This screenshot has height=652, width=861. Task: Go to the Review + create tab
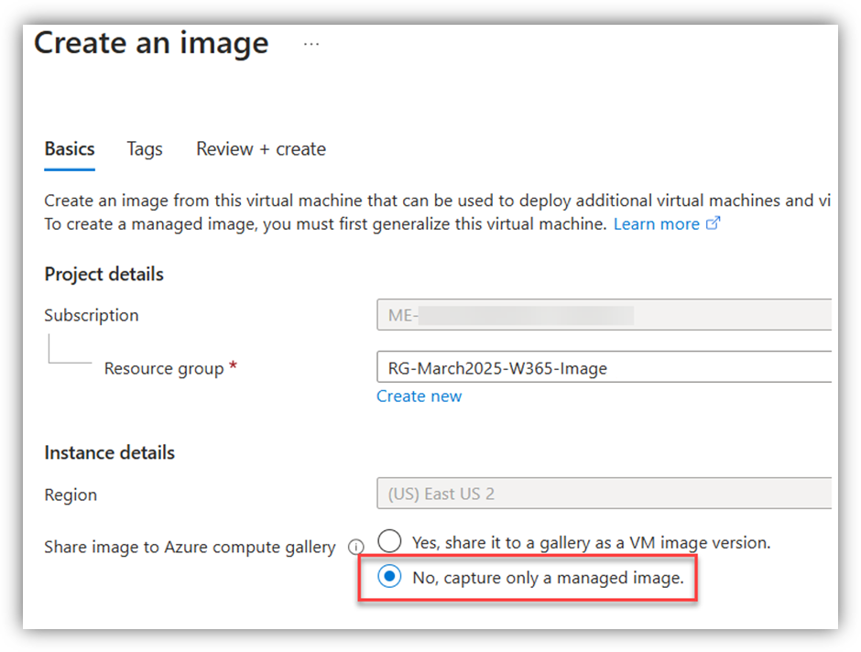261,149
